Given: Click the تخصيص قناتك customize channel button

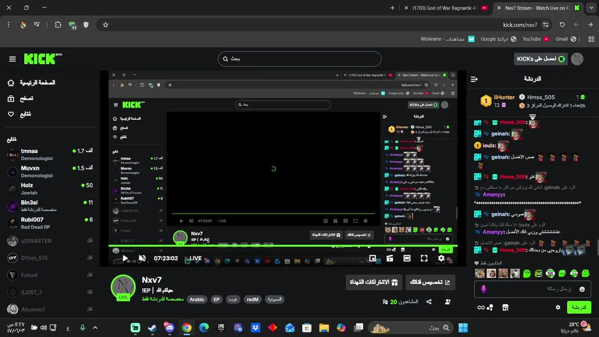Looking at the screenshot, I should [430, 282].
